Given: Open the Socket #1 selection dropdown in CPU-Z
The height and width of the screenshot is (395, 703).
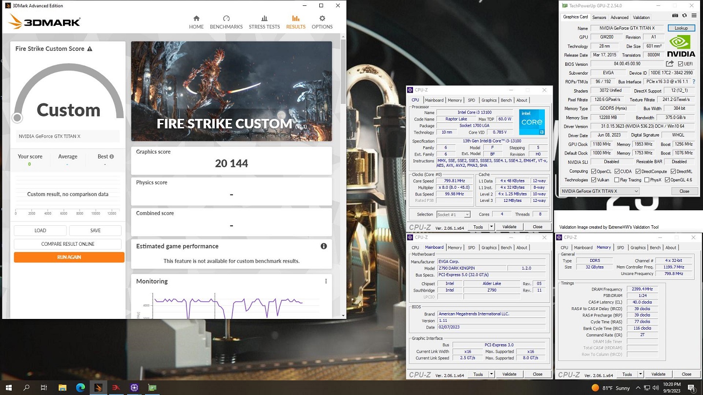Looking at the screenshot, I should click(453, 215).
